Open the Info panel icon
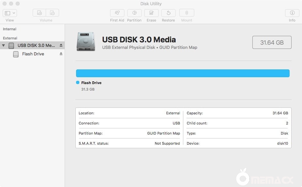 point(292,13)
